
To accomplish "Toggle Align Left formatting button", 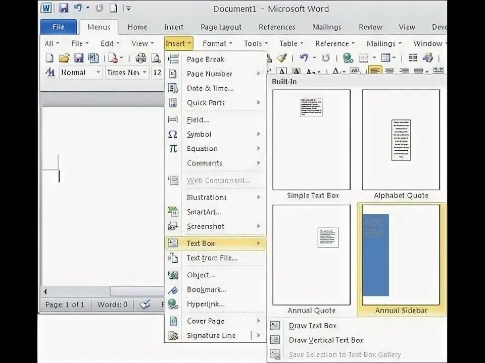I will pyautogui.click(x=375, y=71).
